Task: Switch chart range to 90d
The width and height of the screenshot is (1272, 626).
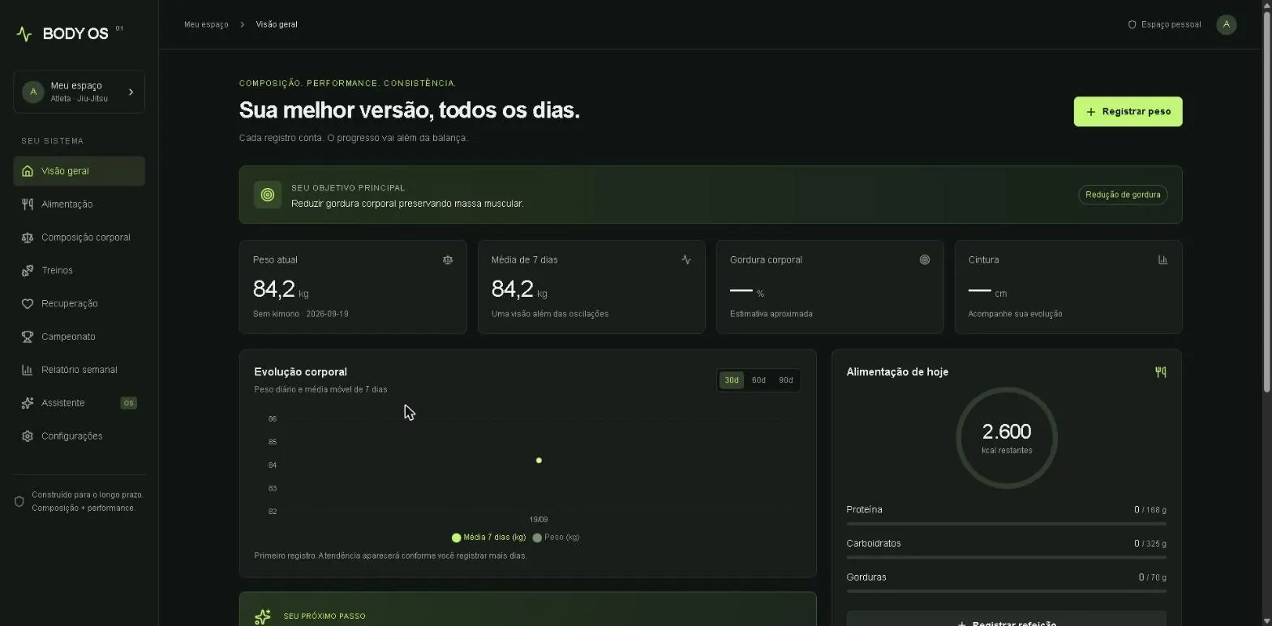Action: click(786, 380)
